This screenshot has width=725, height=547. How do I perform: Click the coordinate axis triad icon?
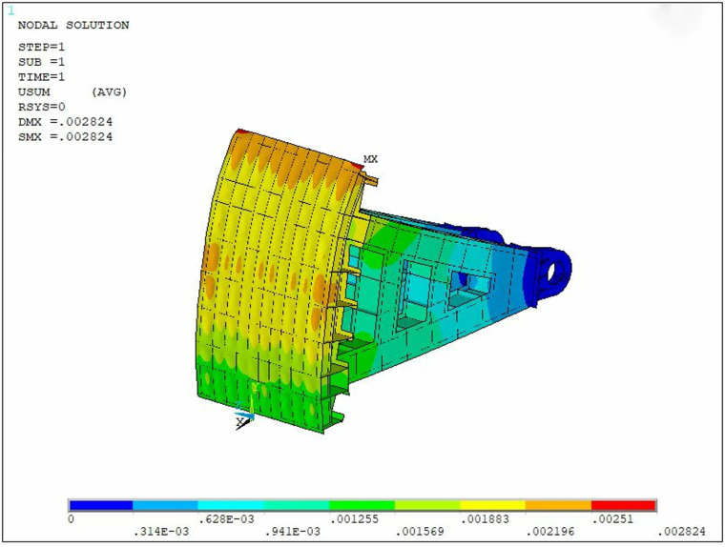[x=245, y=409]
